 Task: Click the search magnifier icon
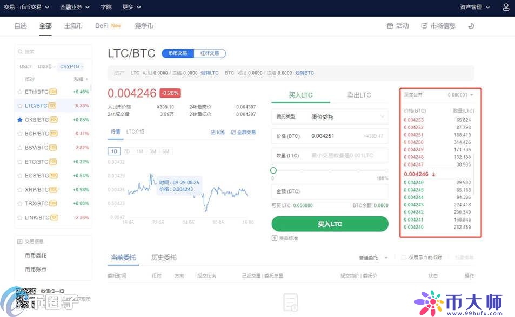pos(21,51)
